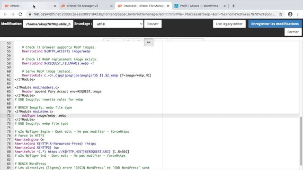Screen dimensions: 303x170
Task: Close the cPanel File Manager v3 tab
Action: [x=111, y=6]
